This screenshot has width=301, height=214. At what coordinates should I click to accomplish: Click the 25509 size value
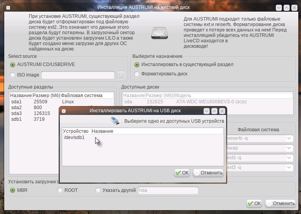tap(40, 101)
